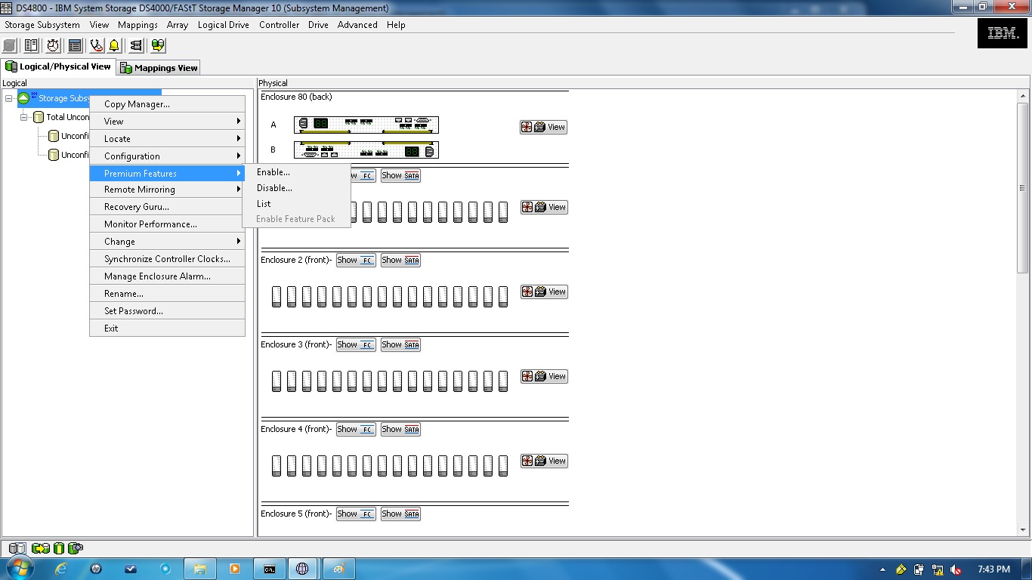Select the first drive in Enclosure 2

pyautogui.click(x=277, y=296)
